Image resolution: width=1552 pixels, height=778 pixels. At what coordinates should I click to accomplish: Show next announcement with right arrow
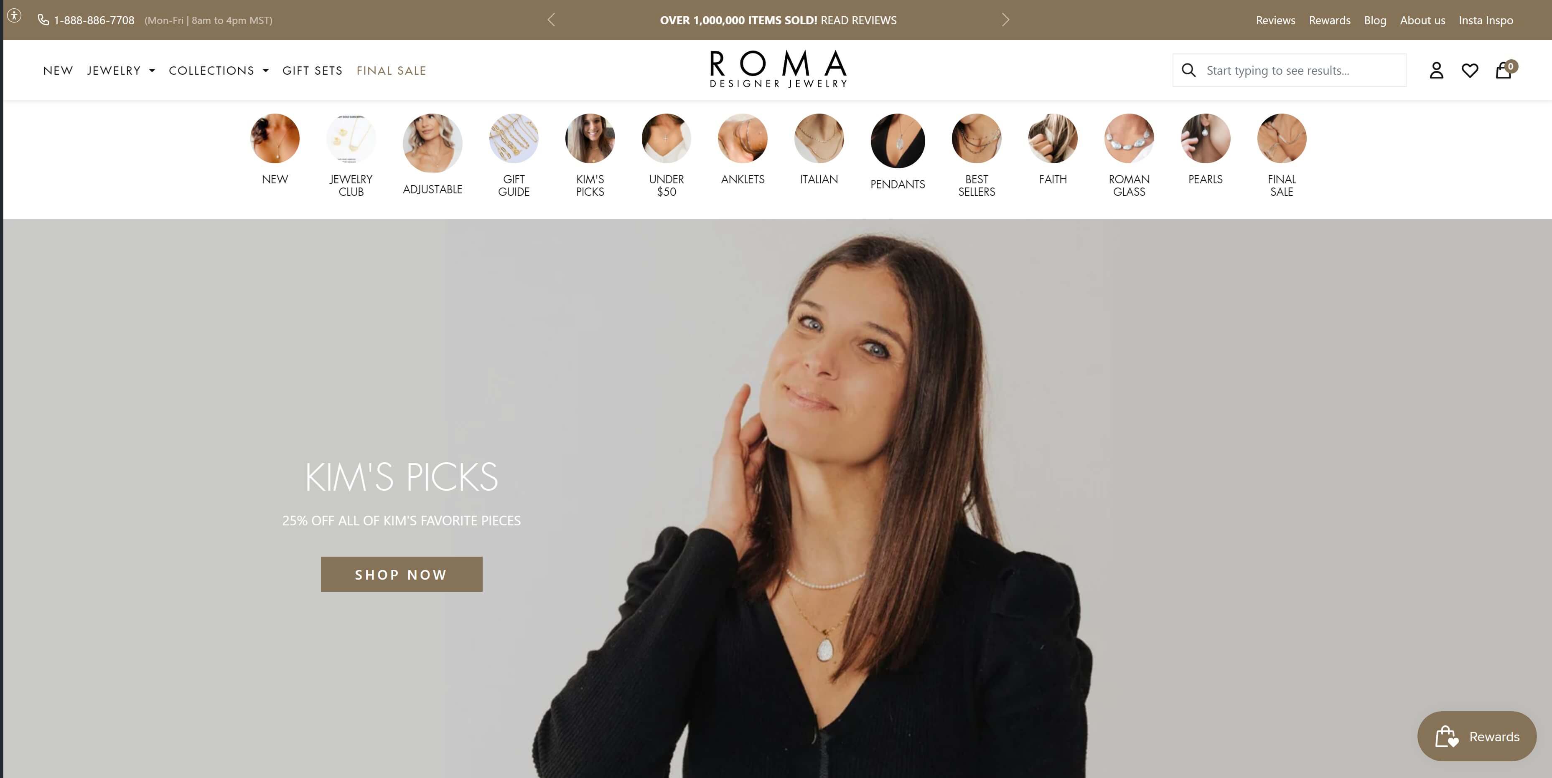[1005, 20]
